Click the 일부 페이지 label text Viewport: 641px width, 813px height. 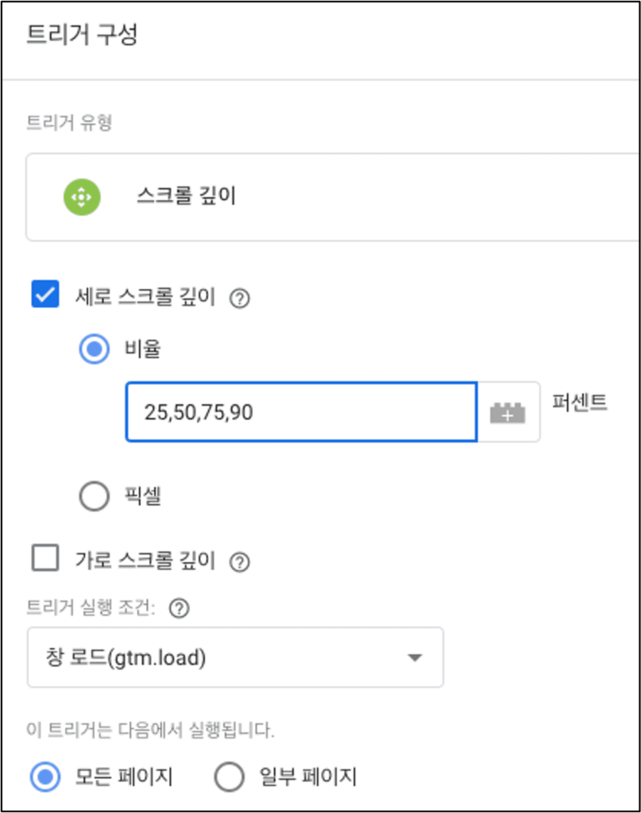pyautogui.click(x=308, y=776)
